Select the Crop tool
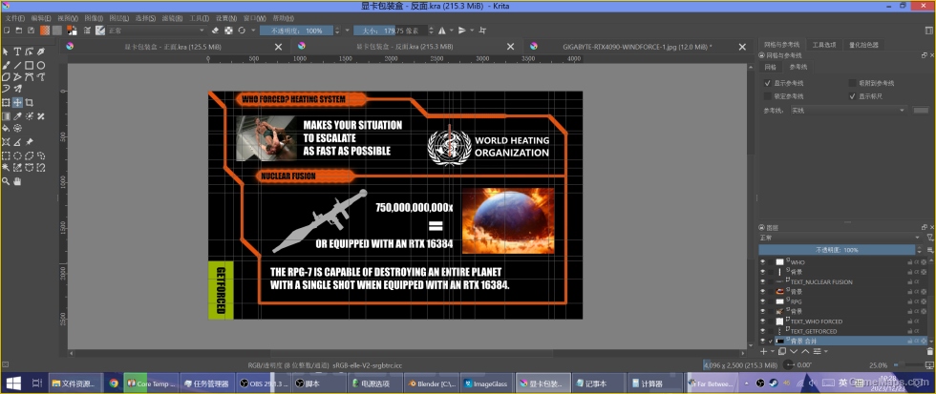 click(x=30, y=102)
